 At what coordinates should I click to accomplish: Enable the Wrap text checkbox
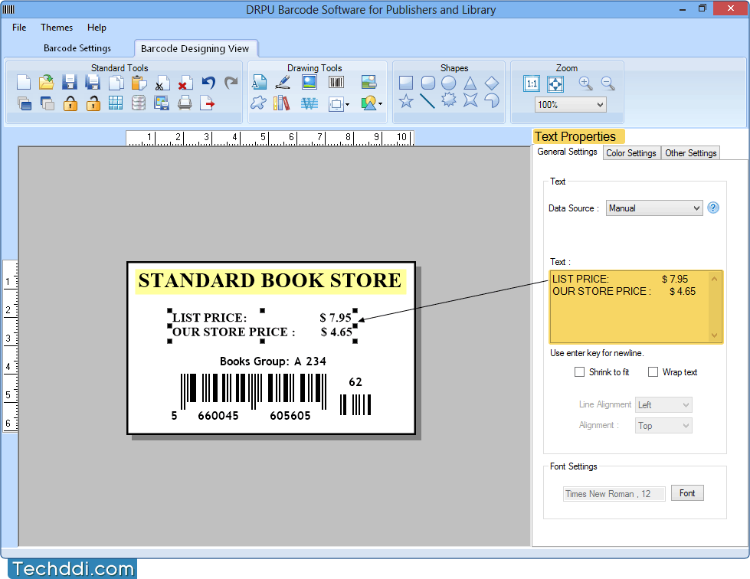pyautogui.click(x=653, y=372)
